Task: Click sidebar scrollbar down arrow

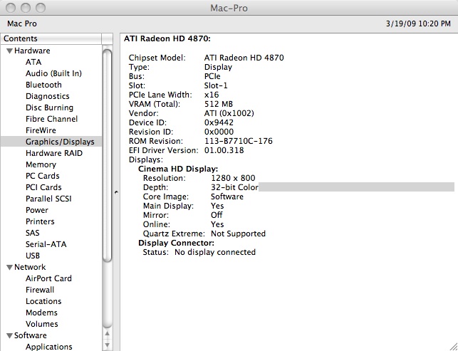Action: click(107, 345)
